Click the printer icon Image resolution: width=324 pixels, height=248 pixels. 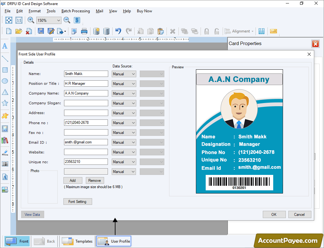(x=84, y=31)
